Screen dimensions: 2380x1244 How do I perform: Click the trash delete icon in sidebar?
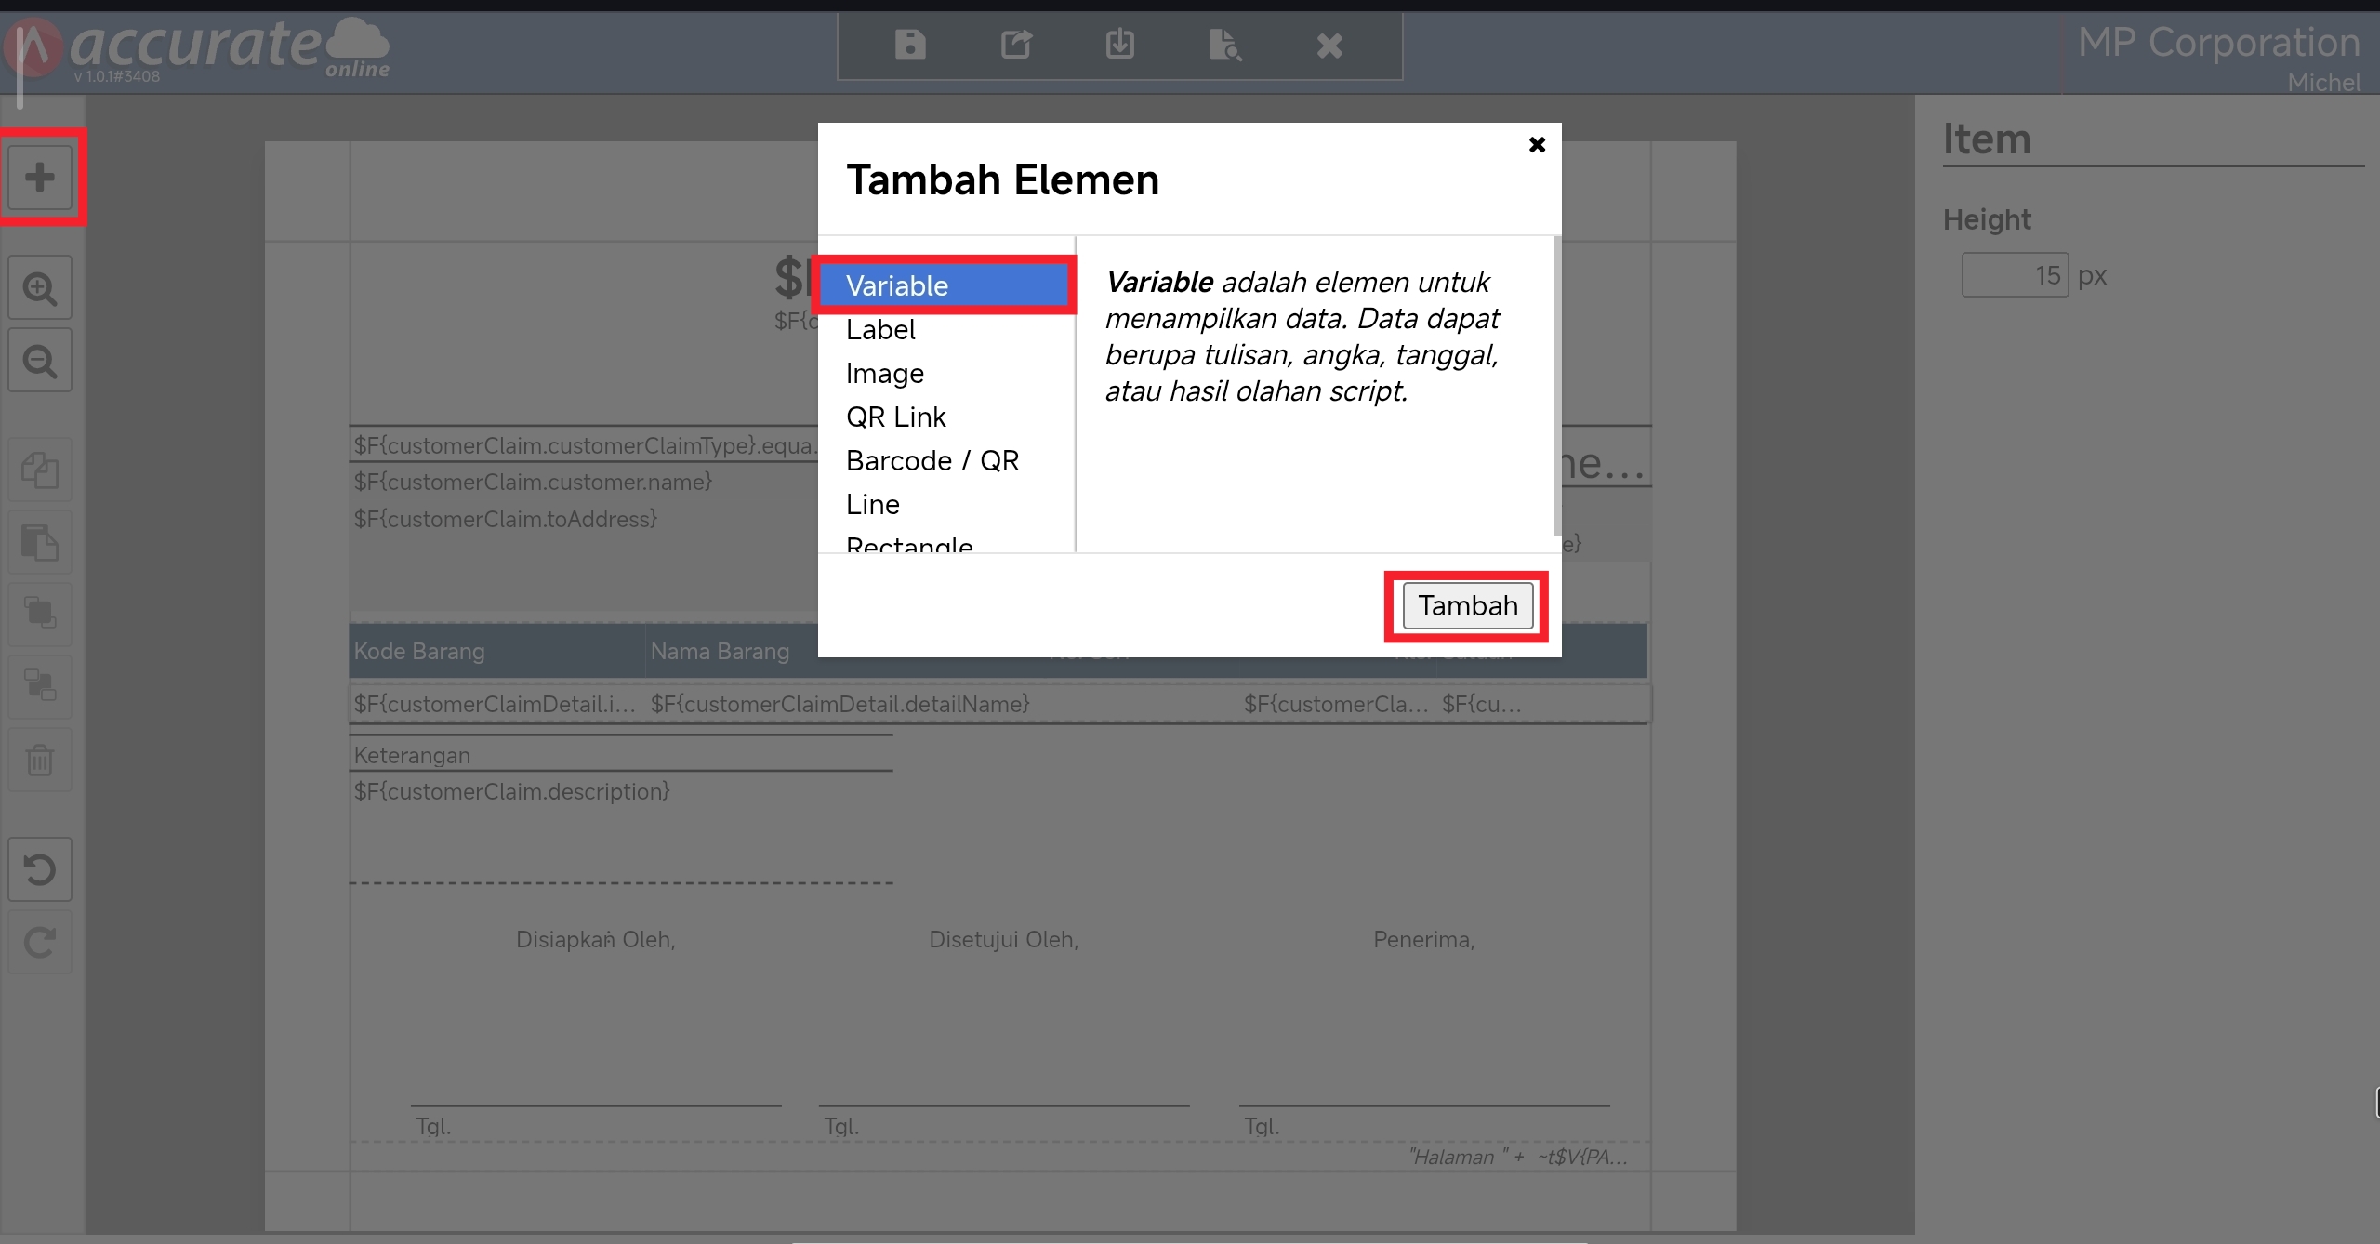point(40,761)
